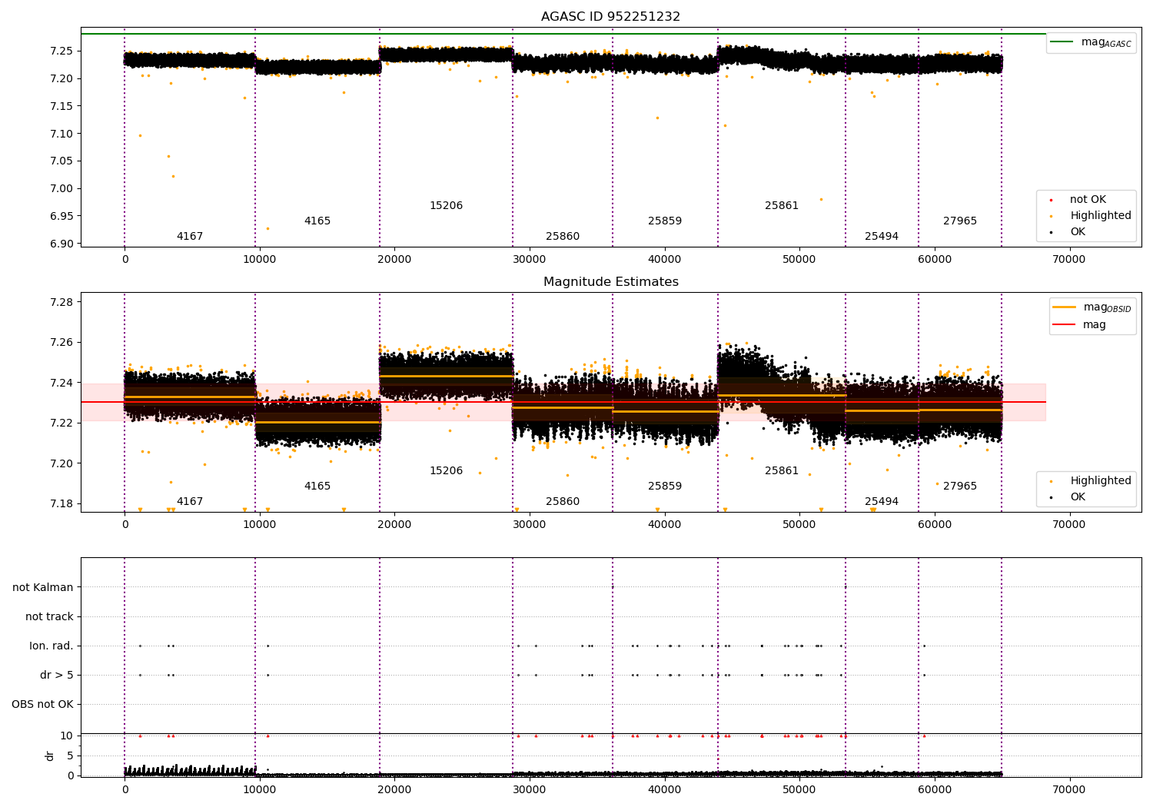This screenshot has height=807, width=1153.
Task: Click obsid label 25494 in the AGASC ID plot
Action: click(x=882, y=237)
